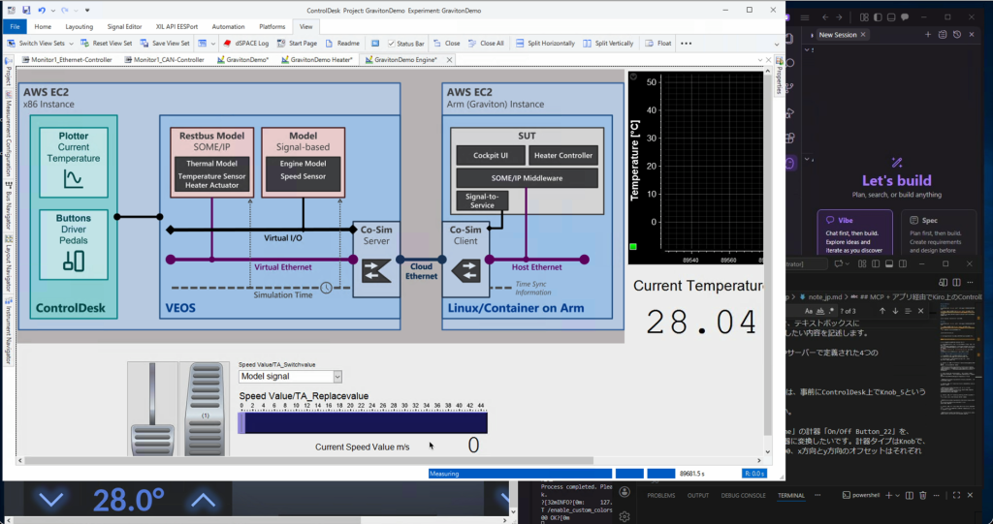Click the Undo arrow in ControlDesk title bar

coord(41,10)
